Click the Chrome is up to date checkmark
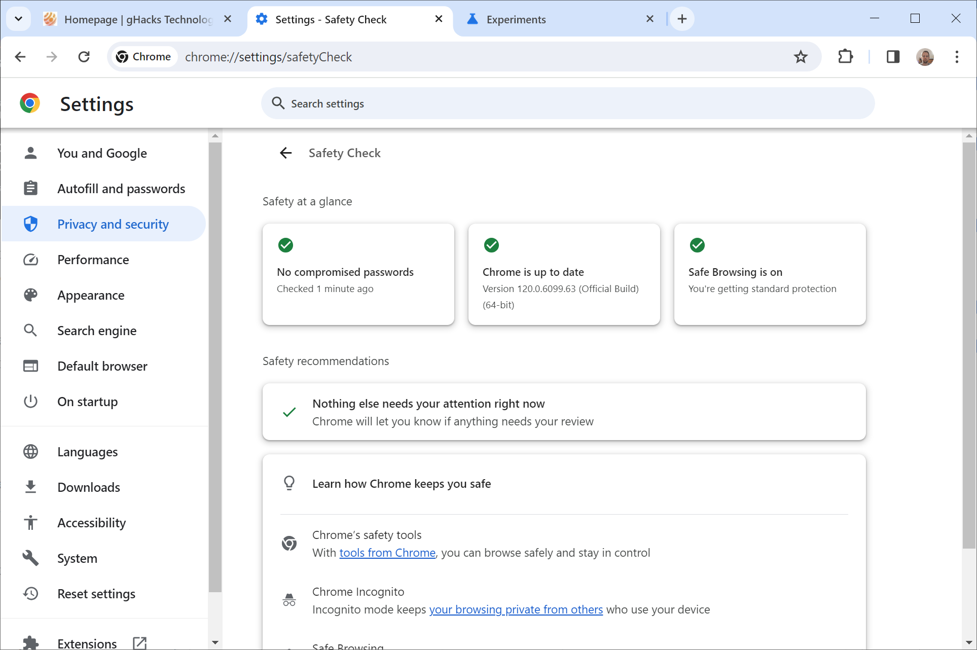Viewport: 977px width, 650px height. point(492,244)
